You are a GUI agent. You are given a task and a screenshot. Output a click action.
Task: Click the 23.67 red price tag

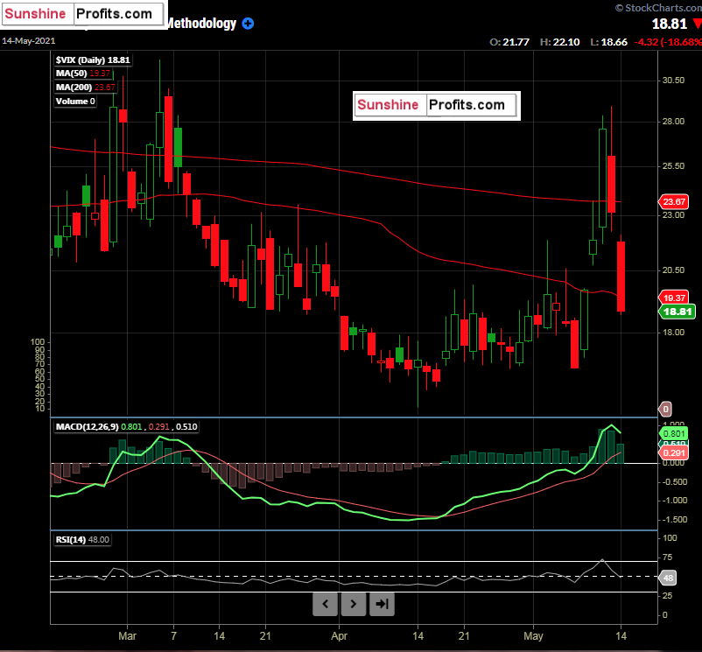coord(673,202)
